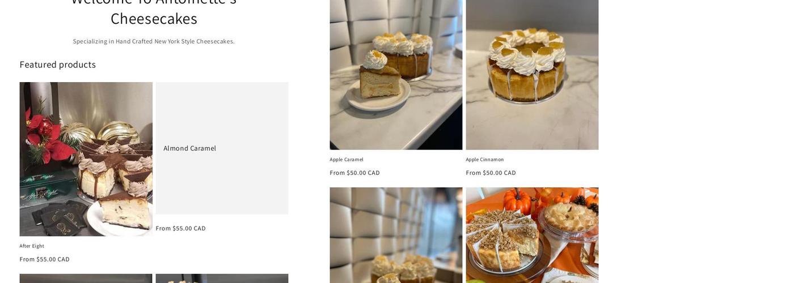Click the $50.00 price under Apple Caramel
The height and width of the screenshot is (283, 794).
tap(355, 173)
